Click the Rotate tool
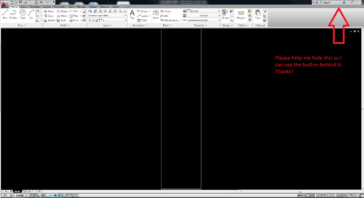Screen dimensions: 364x198 click(62, 11)
